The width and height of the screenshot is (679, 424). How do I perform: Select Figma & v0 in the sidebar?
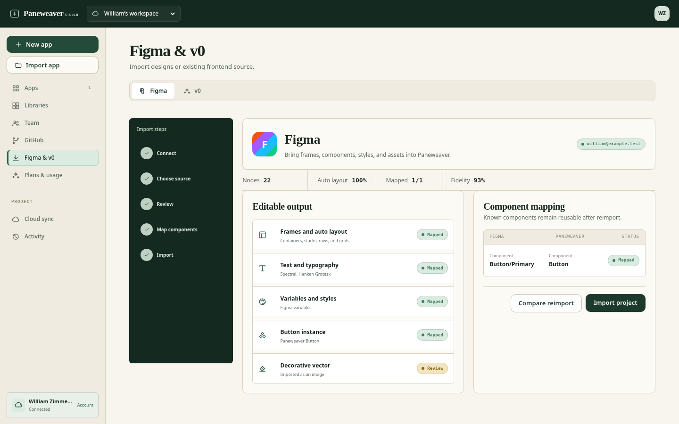52,158
